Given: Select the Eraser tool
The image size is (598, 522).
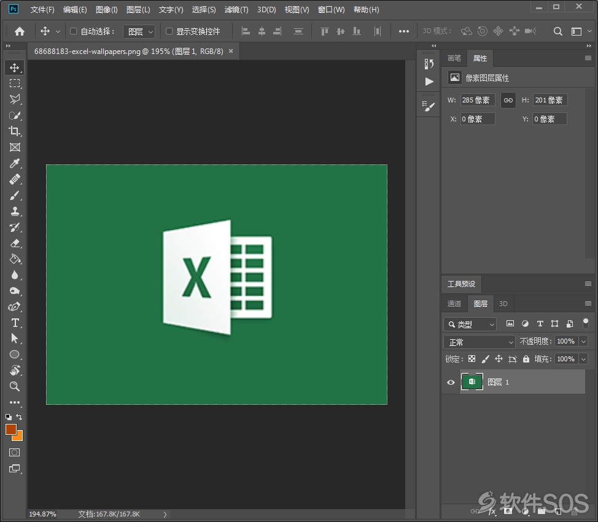Looking at the screenshot, I should coord(15,243).
